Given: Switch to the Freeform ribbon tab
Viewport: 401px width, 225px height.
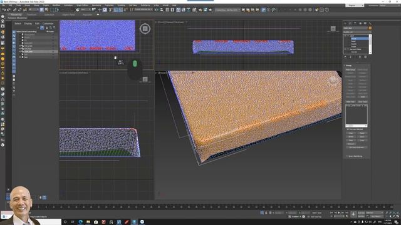Looking at the screenshot, I should coord(32,15).
